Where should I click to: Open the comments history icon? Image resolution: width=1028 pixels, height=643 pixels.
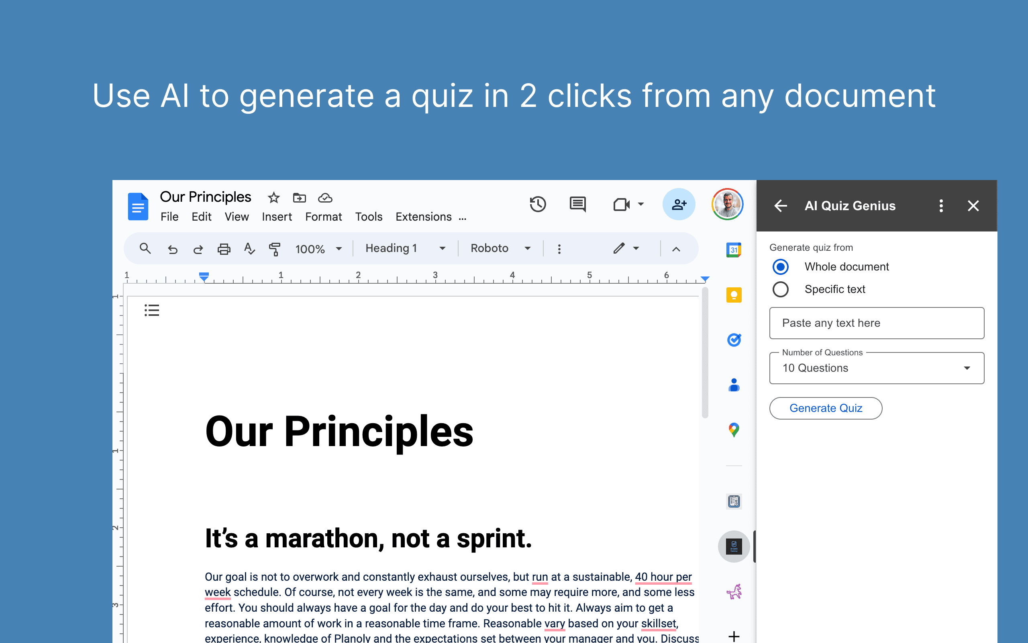pyautogui.click(x=578, y=204)
